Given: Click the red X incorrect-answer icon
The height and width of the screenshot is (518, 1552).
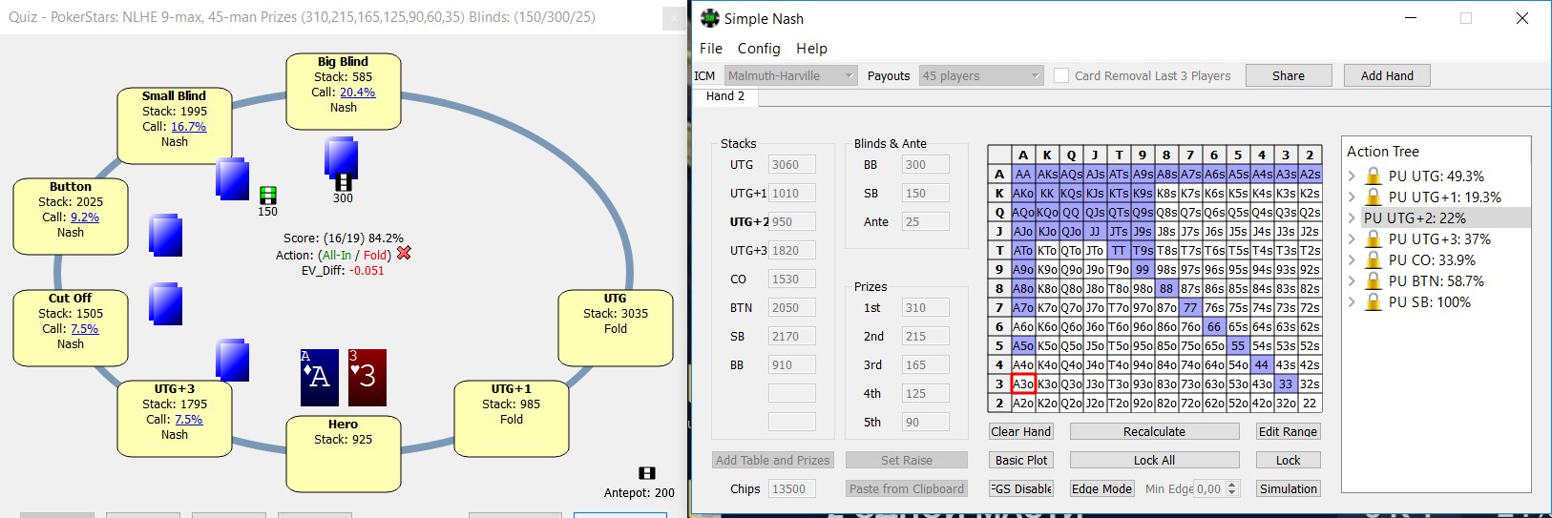Looking at the screenshot, I should click(404, 253).
